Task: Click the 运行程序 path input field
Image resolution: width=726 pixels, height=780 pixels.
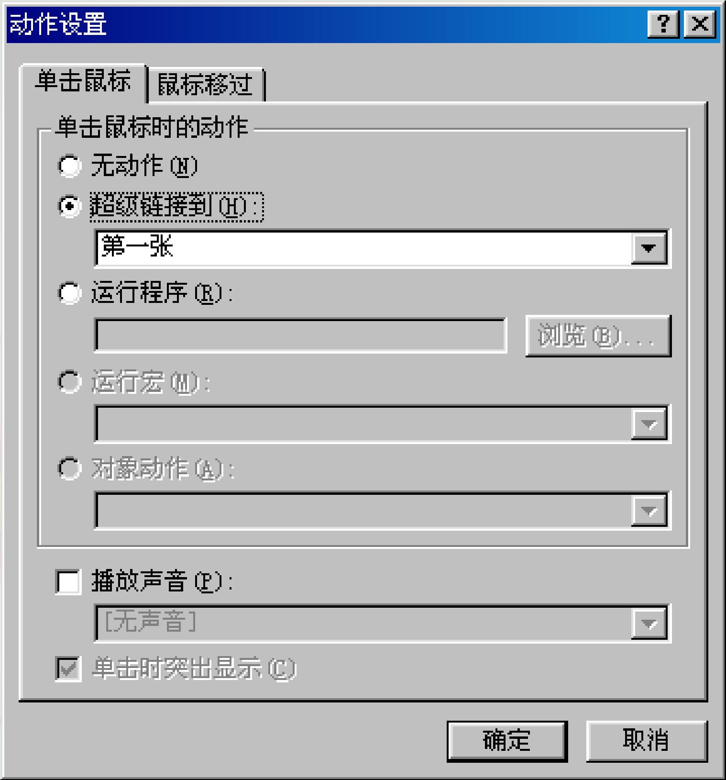Action: pyautogui.click(x=300, y=335)
